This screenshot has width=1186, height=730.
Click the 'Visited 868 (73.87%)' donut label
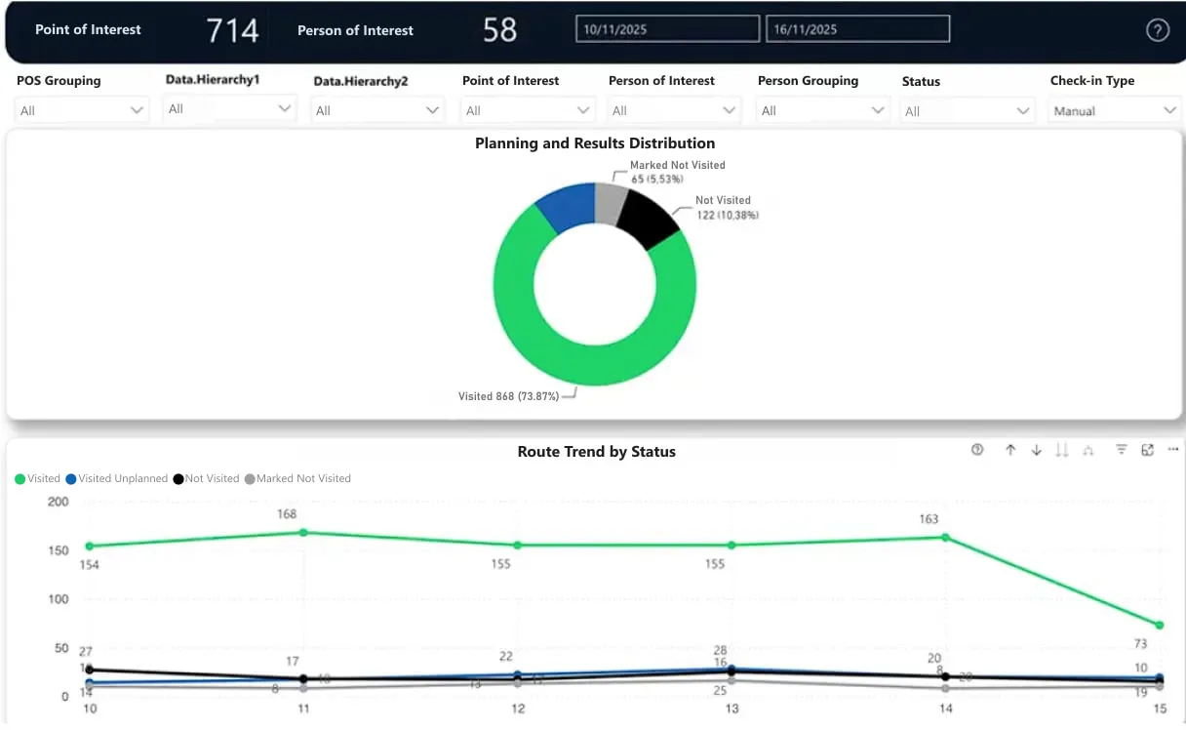510,396
